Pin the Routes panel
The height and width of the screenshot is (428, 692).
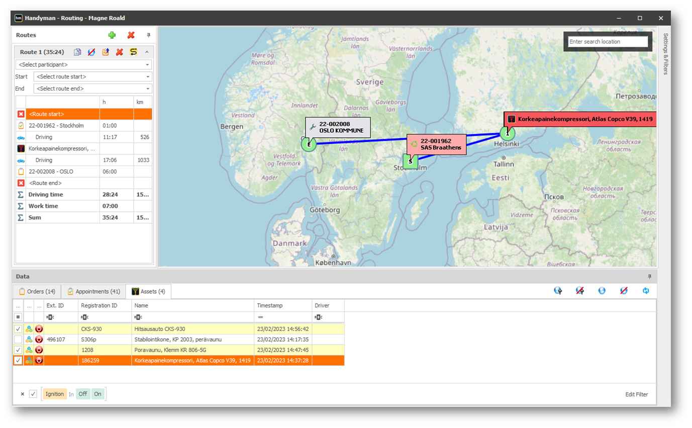tap(148, 35)
